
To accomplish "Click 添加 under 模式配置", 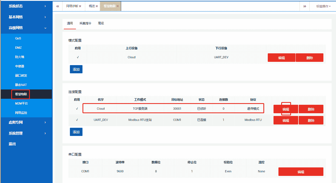I will [x=76, y=69].
